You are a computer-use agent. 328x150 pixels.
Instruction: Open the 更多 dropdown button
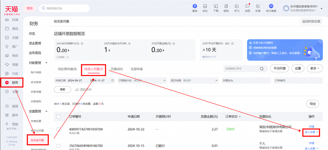[315, 68]
